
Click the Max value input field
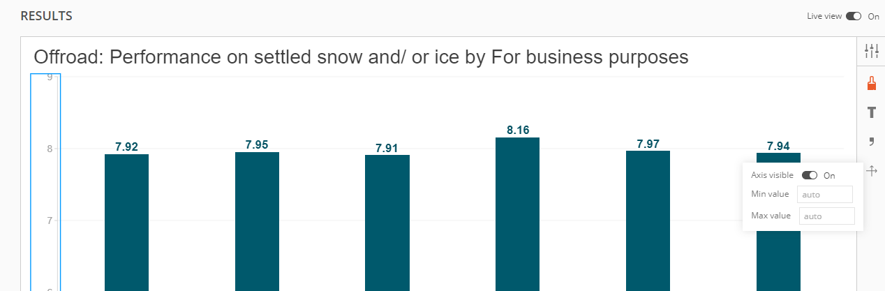point(826,216)
